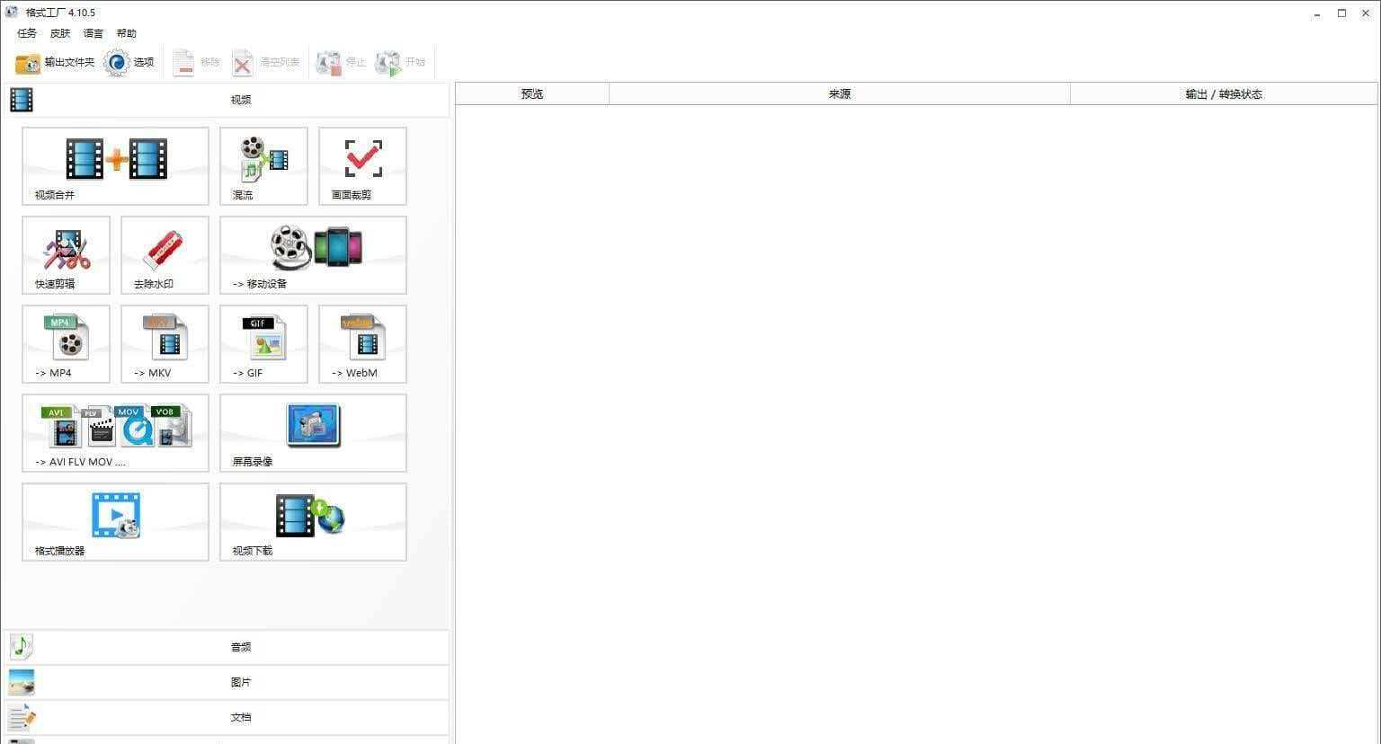
Task: Open the 画面裁剪 crop tool
Action: point(362,165)
